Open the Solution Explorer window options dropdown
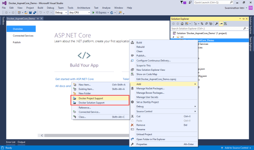This screenshot has height=150, width=254. (240, 19)
